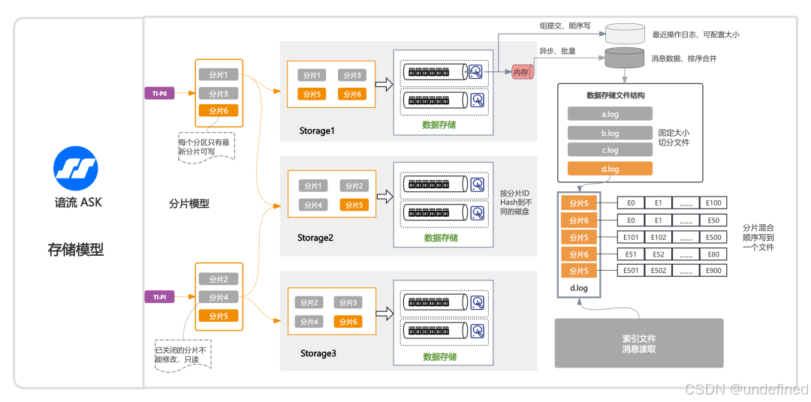Choose 分片3 inside Storage3

[348, 303]
